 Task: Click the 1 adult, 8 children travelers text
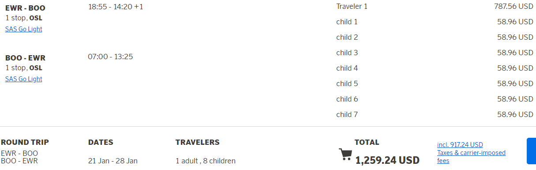206,161
